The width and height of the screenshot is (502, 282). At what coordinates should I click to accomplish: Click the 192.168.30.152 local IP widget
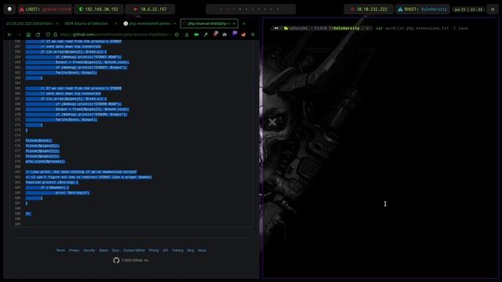pos(99,9)
